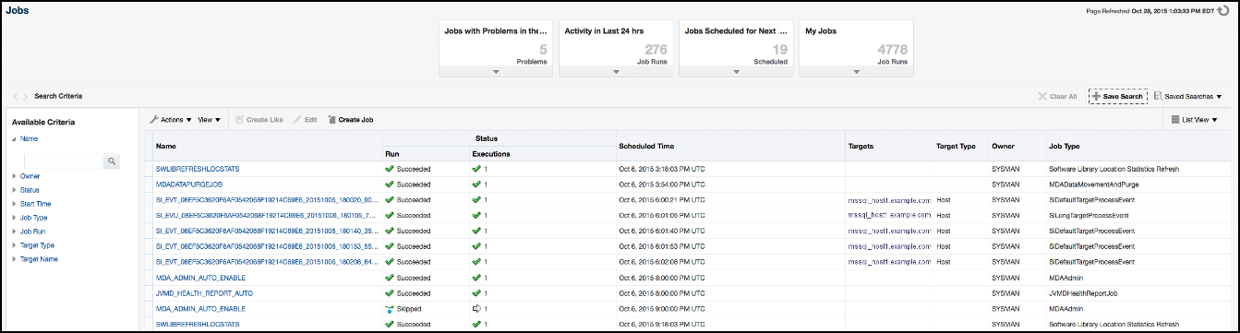Expand the Activity in Last 24 hrs tile
This screenshot has width=1240, height=333.
616,71
